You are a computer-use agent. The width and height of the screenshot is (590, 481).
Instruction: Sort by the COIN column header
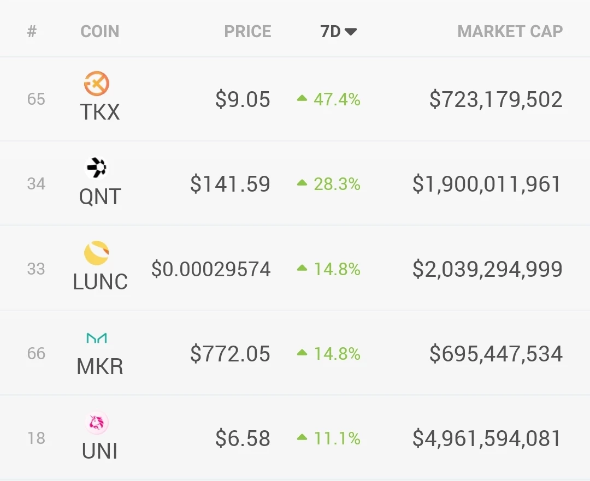point(100,31)
